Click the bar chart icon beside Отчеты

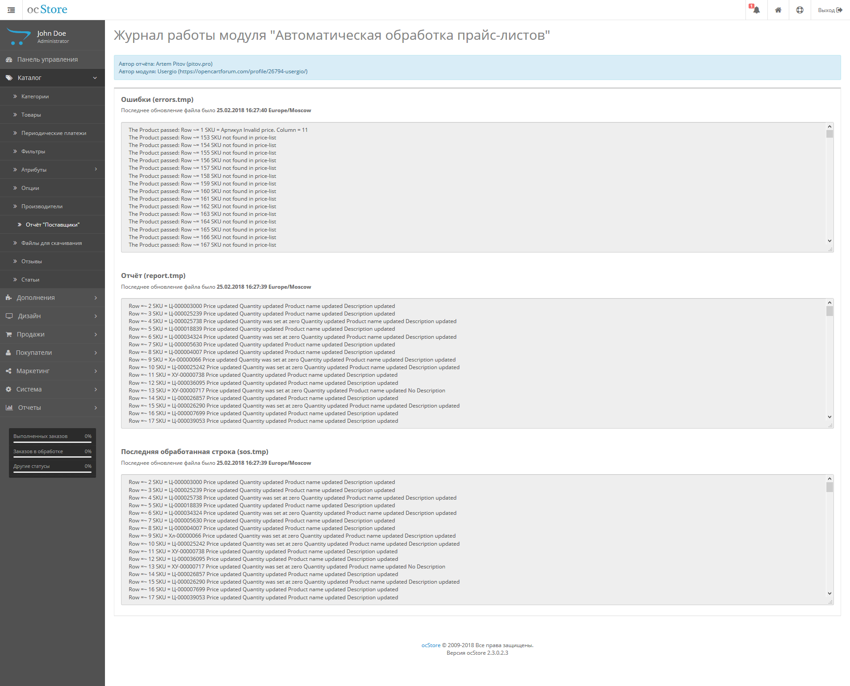tap(9, 408)
